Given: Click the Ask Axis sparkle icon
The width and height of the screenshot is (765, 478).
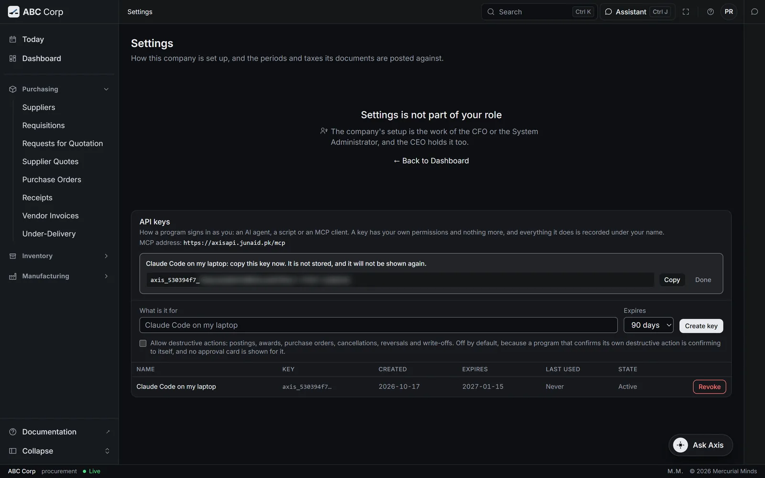Looking at the screenshot, I should pyautogui.click(x=680, y=445).
